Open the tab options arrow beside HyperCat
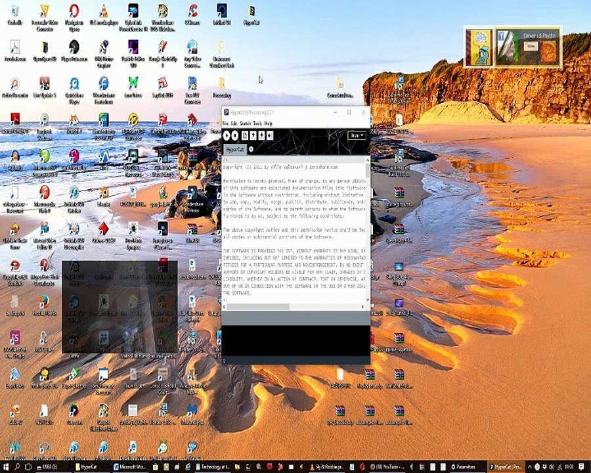This screenshot has height=473, width=591. 251,149
